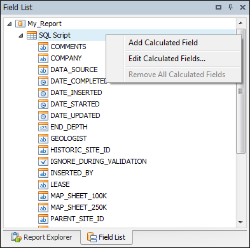Click the My_Report data source icon
This screenshot has width=250, height=248.
pos(20,24)
